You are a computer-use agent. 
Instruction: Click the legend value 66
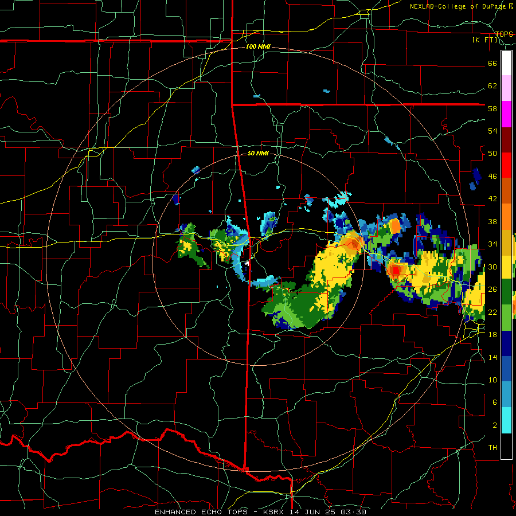[x=492, y=64]
